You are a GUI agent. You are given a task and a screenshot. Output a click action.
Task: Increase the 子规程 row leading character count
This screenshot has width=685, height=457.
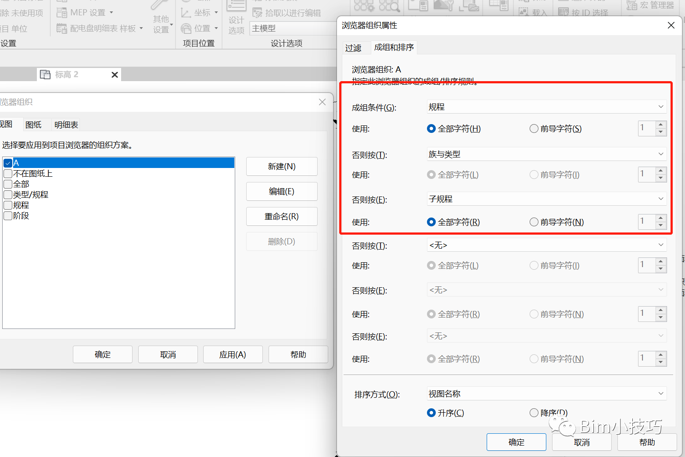[661, 218]
